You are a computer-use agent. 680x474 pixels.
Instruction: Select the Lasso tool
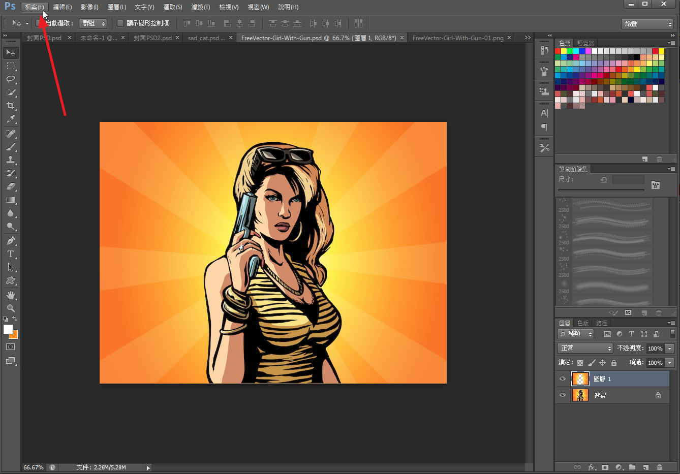(x=11, y=79)
